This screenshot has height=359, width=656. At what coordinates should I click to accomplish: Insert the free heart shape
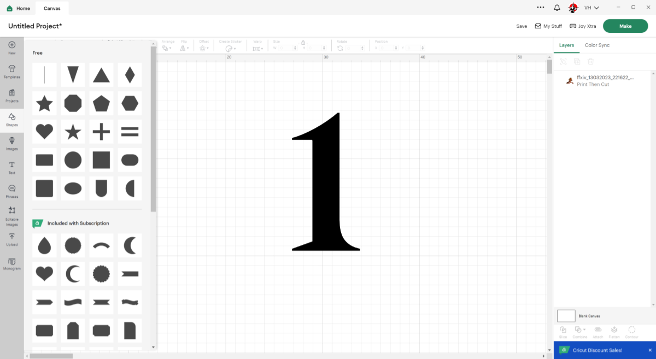[44, 132]
